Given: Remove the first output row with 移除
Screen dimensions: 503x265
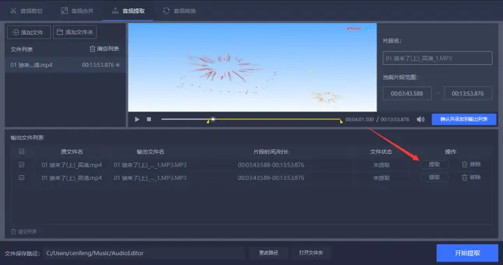Looking at the screenshot, I should [x=472, y=165].
